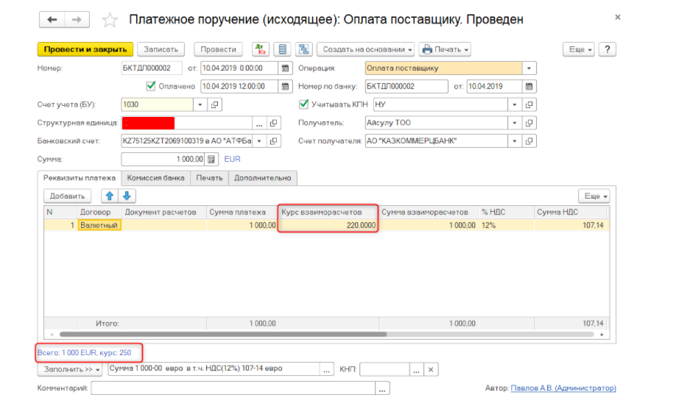Select the % НДС cell 12%
The image size is (690, 406).
point(506,225)
